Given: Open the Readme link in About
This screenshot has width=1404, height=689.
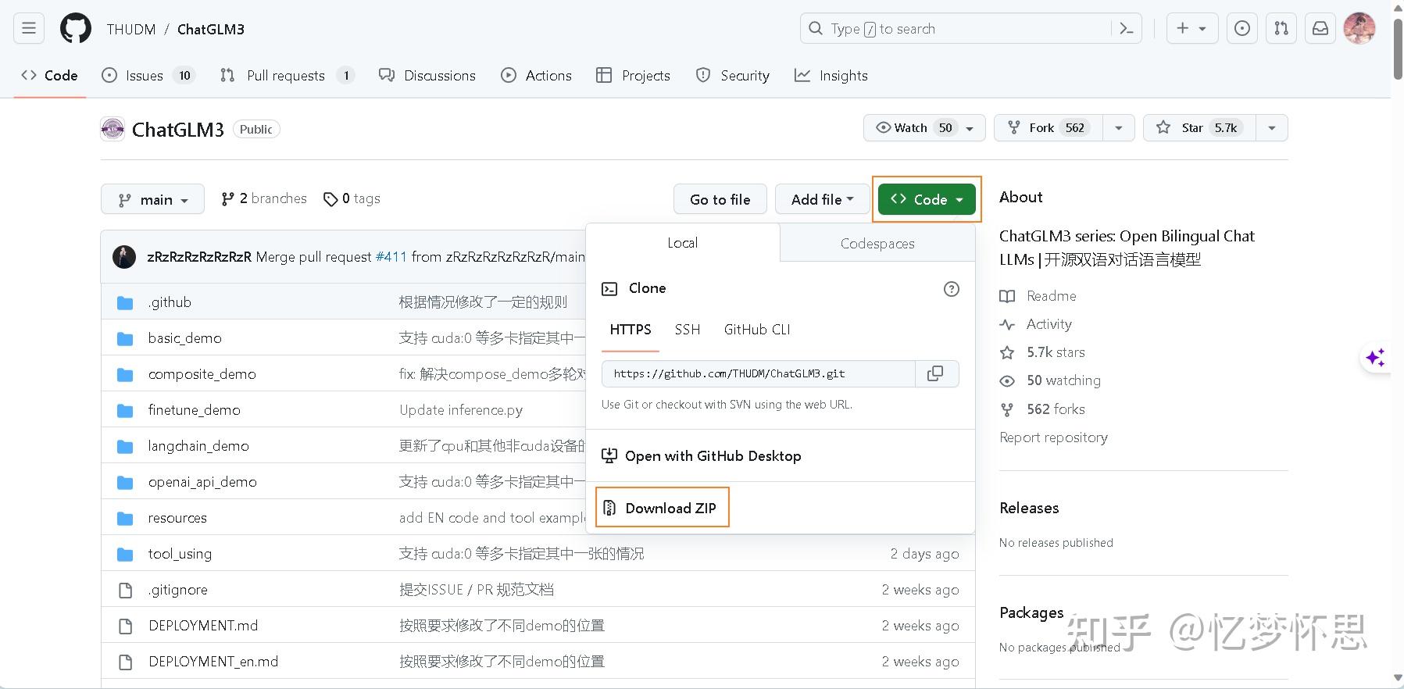Looking at the screenshot, I should [1038, 296].
